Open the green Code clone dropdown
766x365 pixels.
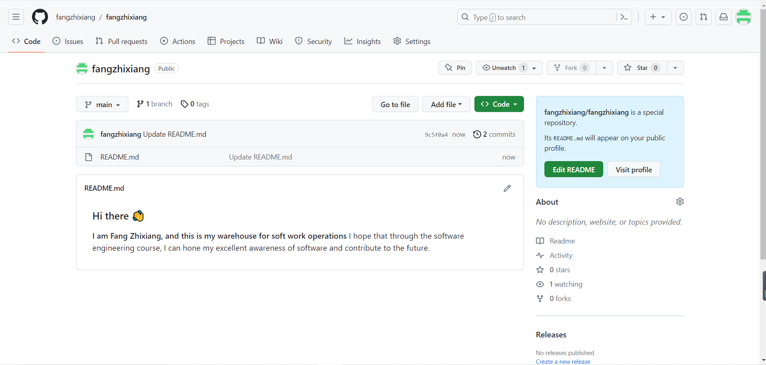[499, 104]
